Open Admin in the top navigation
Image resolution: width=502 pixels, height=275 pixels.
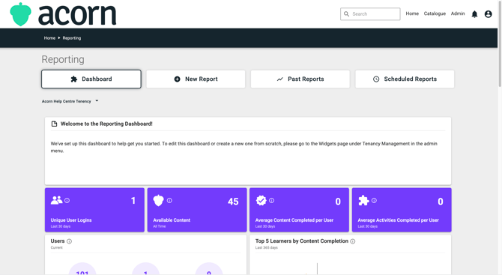(458, 13)
